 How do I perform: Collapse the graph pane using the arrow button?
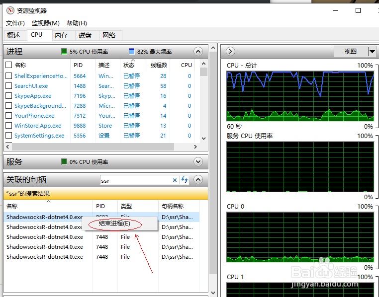click(230, 51)
